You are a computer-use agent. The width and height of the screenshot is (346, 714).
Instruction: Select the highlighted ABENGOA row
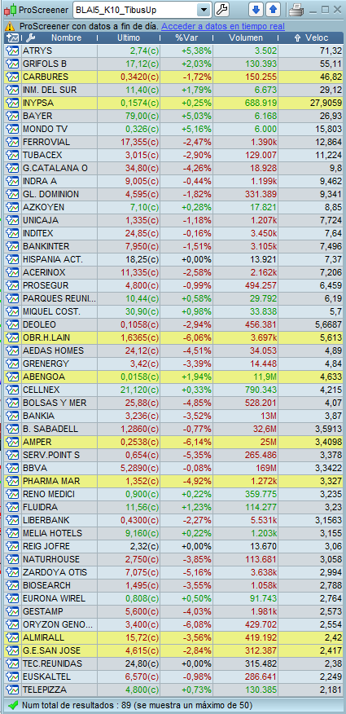coord(174,377)
